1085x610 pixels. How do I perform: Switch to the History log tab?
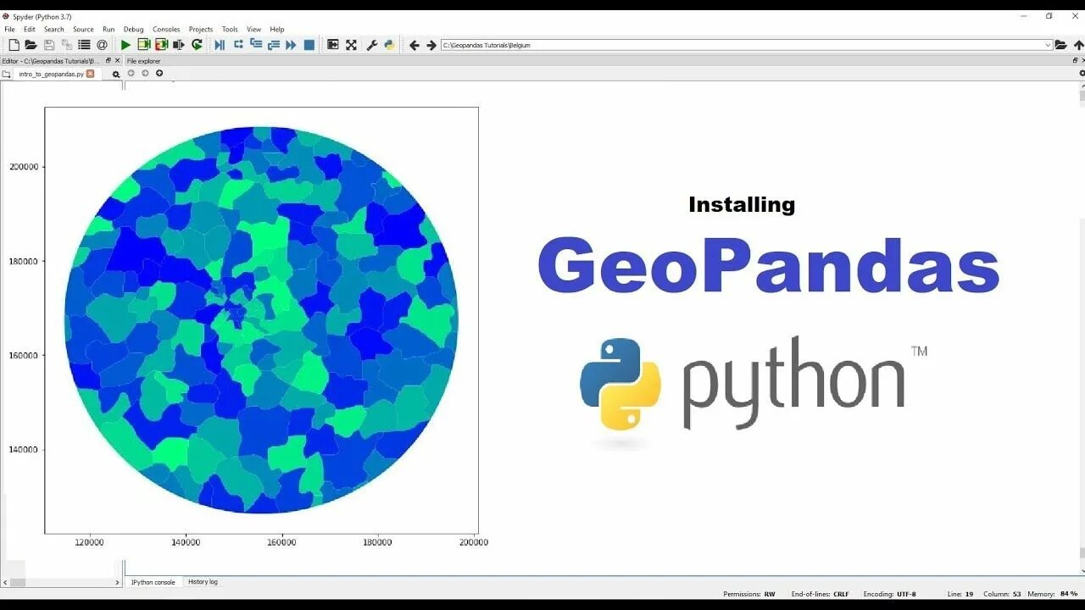click(x=203, y=582)
